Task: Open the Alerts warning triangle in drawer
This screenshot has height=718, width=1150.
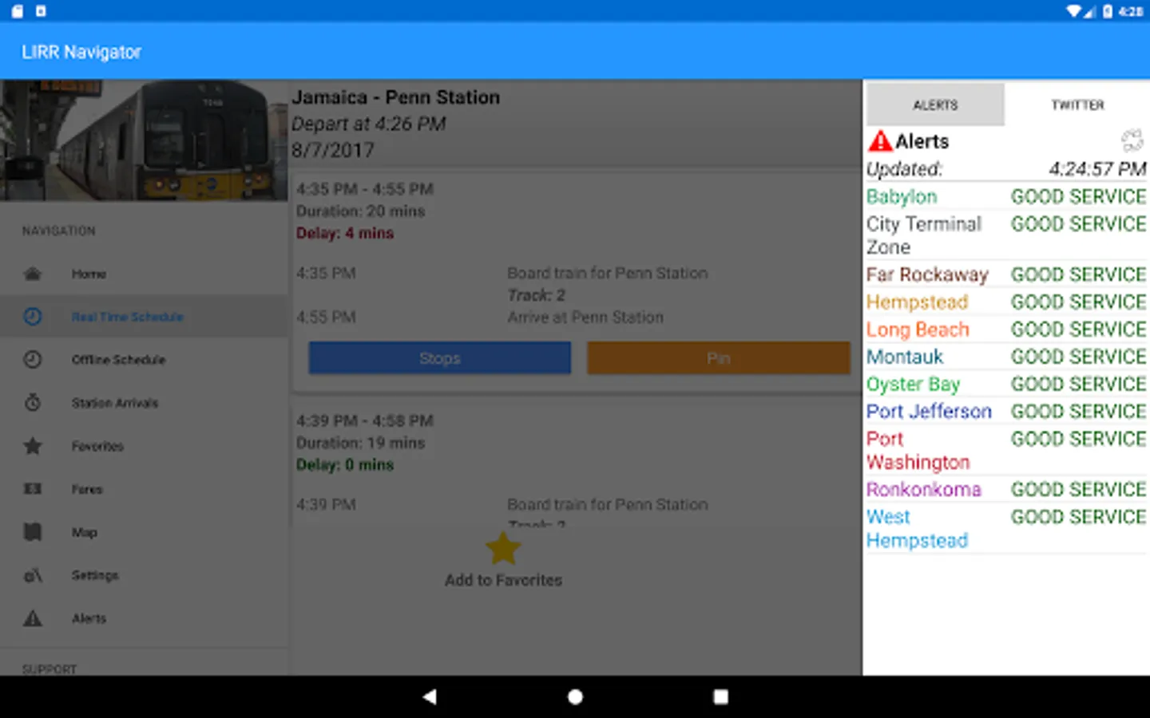Action: click(x=33, y=618)
